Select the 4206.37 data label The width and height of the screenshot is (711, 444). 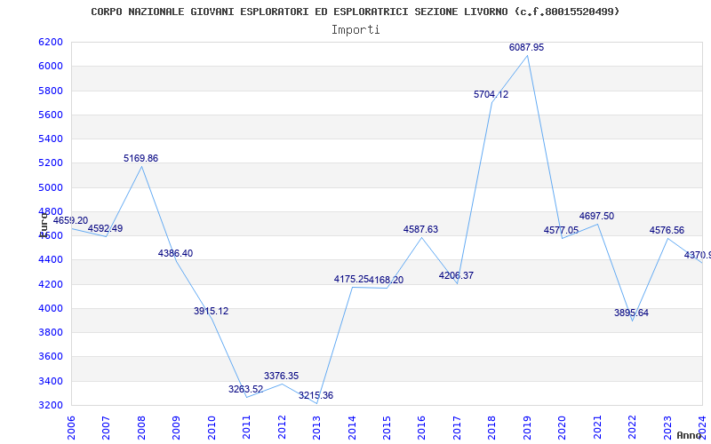coord(456,275)
